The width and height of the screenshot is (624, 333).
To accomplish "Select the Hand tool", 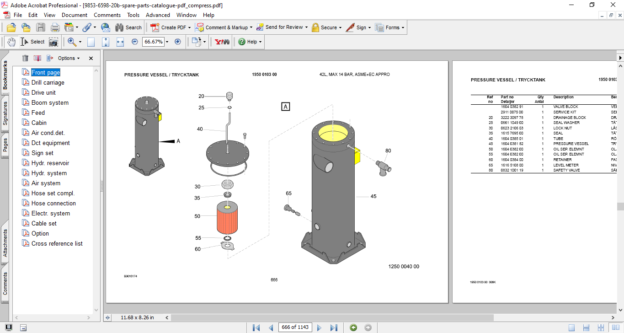I will click(x=11, y=42).
